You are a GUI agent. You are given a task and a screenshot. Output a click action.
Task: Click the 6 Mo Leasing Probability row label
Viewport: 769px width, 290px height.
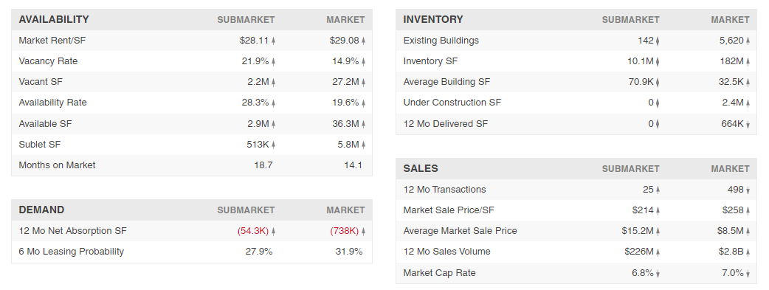(71, 252)
